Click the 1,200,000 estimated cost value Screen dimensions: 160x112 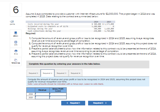(x=96, y=26)
